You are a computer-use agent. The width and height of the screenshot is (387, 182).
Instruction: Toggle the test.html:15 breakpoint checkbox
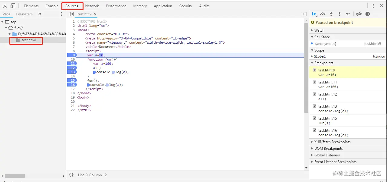click(x=314, y=118)
